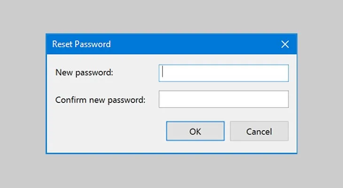343x188 pixels.
Task: Click the "New password:" label
Action: [85, 72]
